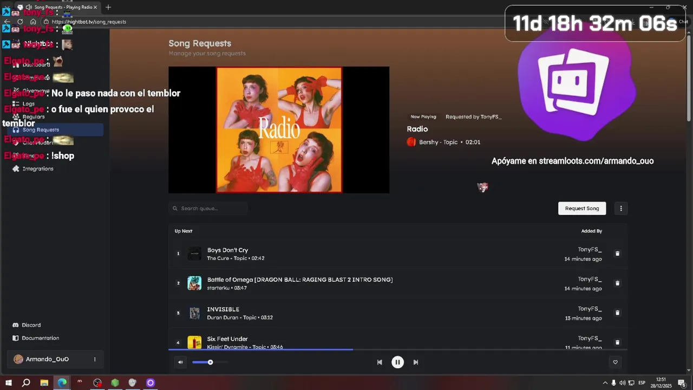This screenshot has width=693, height=390.
Task: Click the microphone tray icon
Action: 613,383
